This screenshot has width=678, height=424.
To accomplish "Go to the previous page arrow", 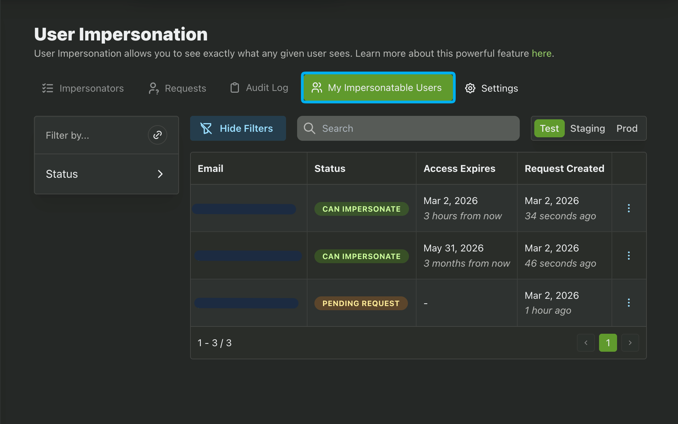I will 586,343.
